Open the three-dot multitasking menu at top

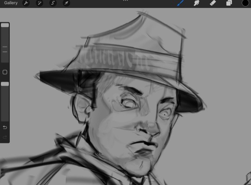[x=125, y=0]
